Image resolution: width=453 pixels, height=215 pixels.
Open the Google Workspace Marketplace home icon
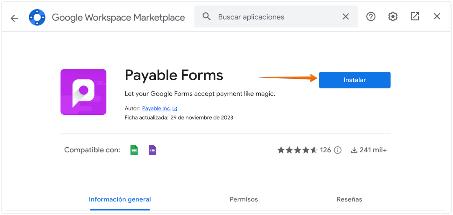point(37,17)
